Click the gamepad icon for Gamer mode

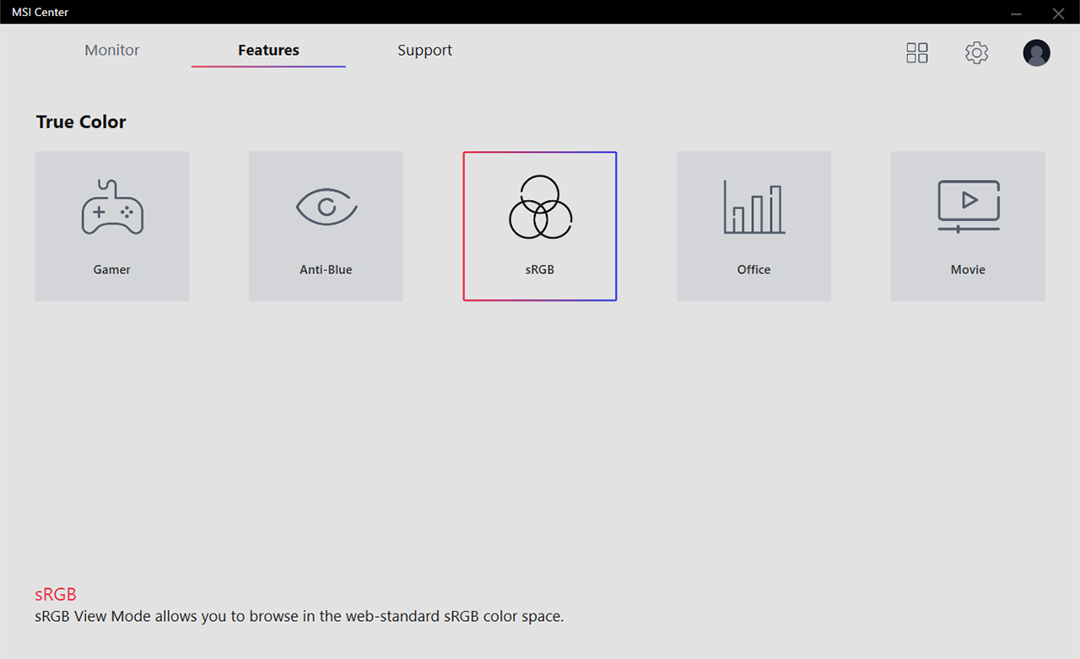[x=112, y=208]
